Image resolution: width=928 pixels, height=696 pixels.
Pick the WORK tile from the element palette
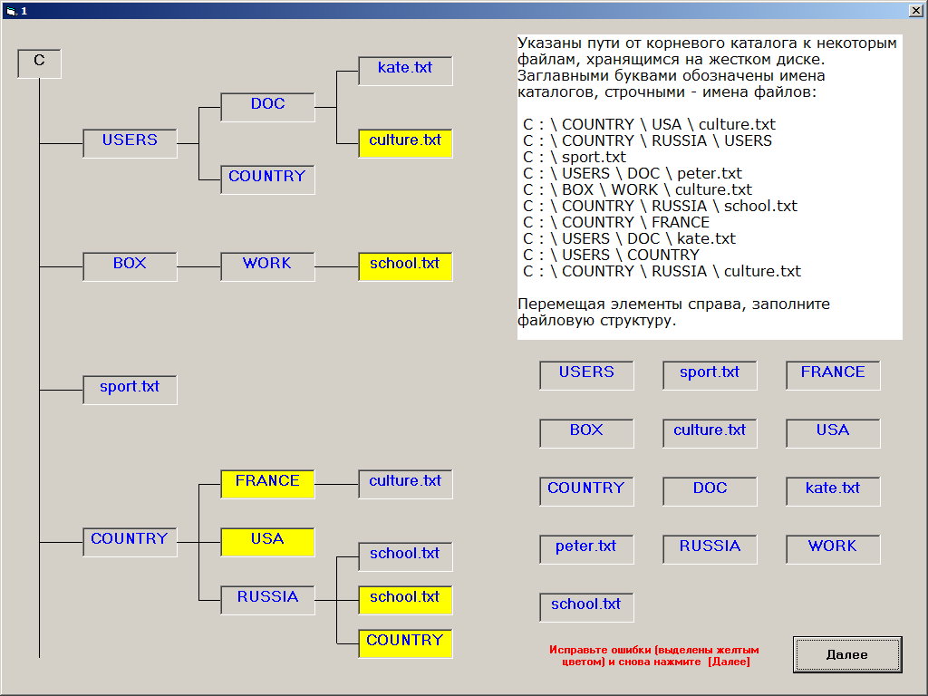(833, 549)
